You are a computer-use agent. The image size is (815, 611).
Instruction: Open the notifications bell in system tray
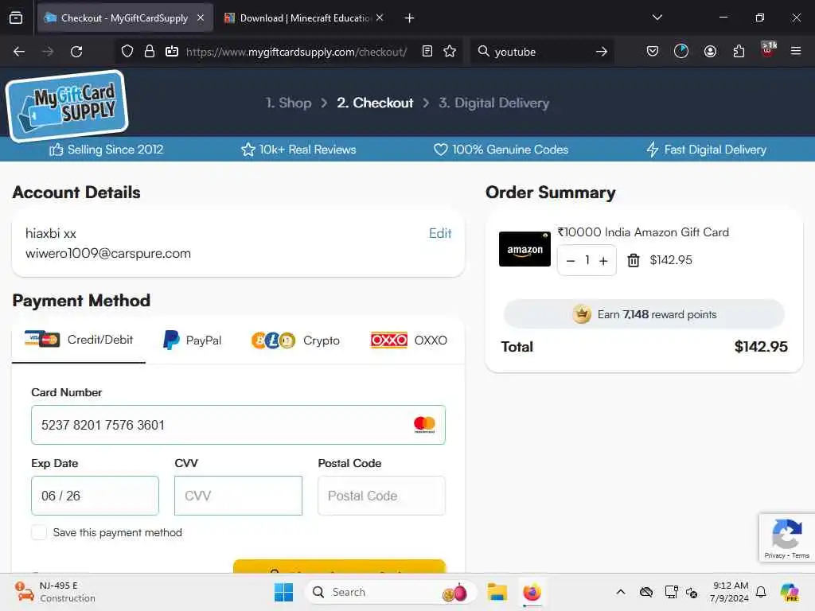click(761, 592)
